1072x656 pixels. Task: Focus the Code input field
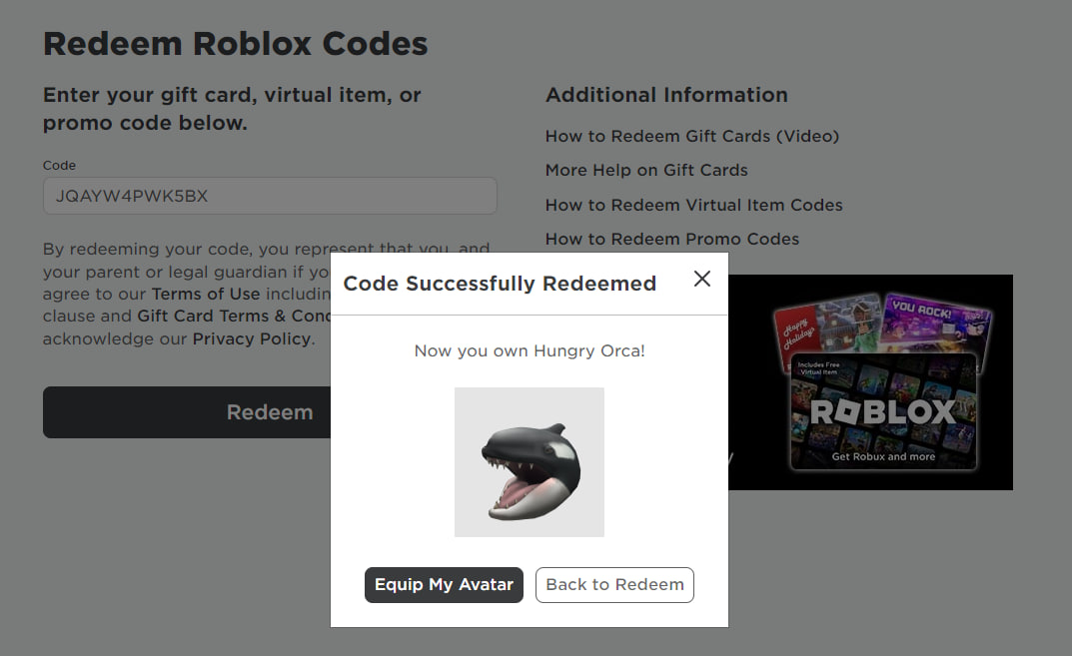270,196
